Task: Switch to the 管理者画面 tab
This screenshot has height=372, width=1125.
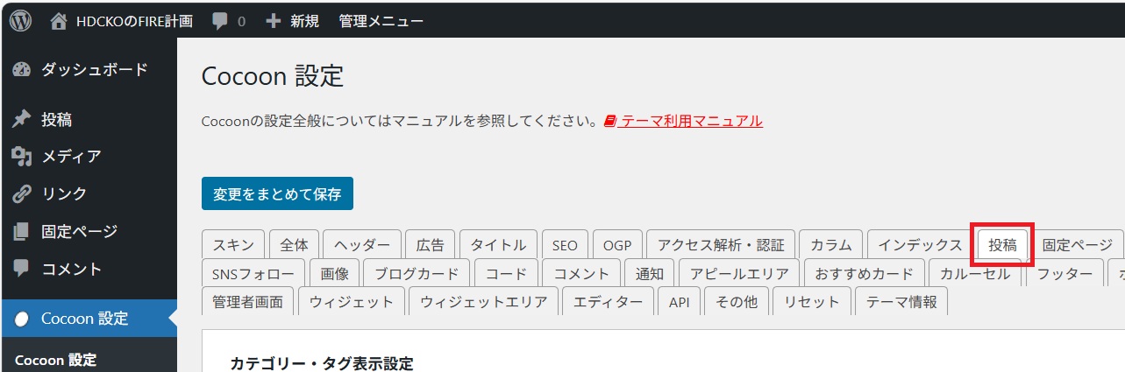Action: point(248,302)
